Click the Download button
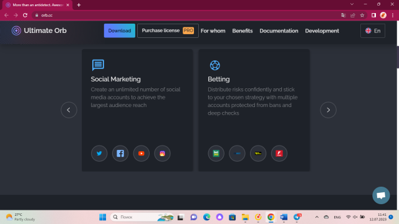 click(x=120, y=30)
